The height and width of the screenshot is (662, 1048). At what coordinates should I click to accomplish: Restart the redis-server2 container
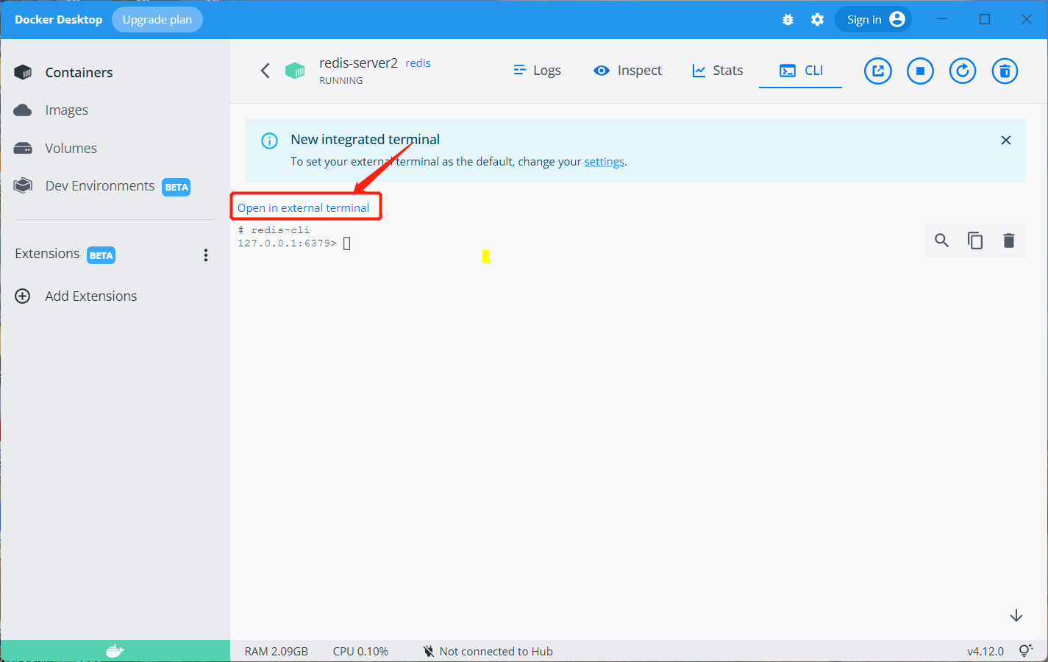[x=963, y=71]
